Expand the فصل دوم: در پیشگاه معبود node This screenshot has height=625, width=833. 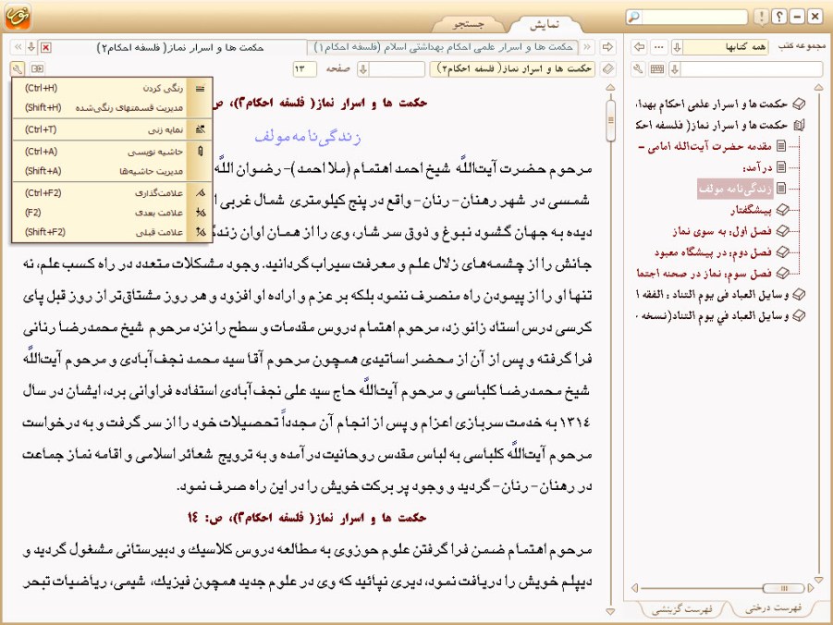[782, 252]
